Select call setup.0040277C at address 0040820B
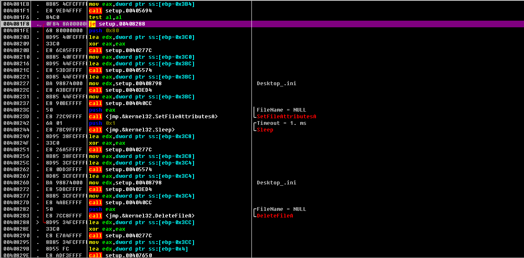524x258 pixels. click(x=120, y=50)
